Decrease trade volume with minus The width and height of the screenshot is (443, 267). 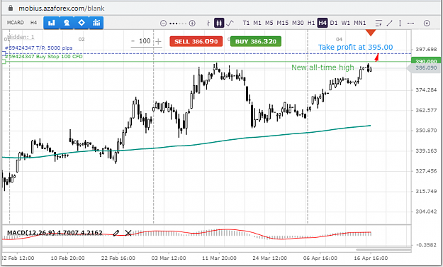(133, 41)
